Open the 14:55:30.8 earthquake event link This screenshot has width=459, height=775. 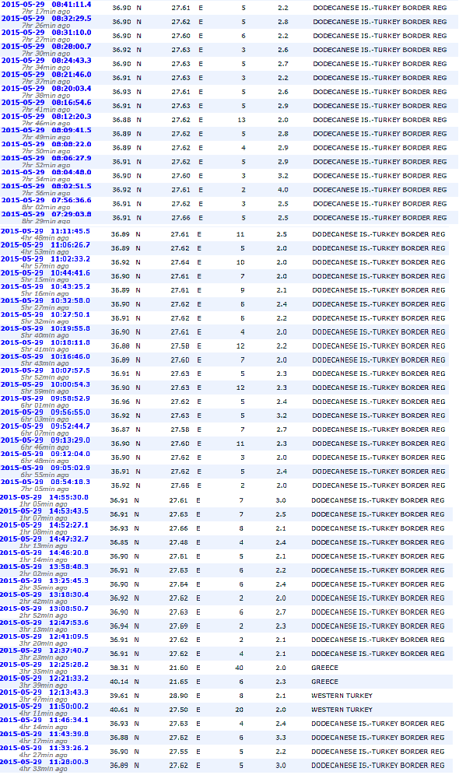click(44, 497)
